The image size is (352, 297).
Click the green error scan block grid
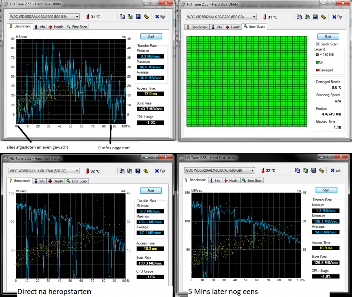pos(246,81)
